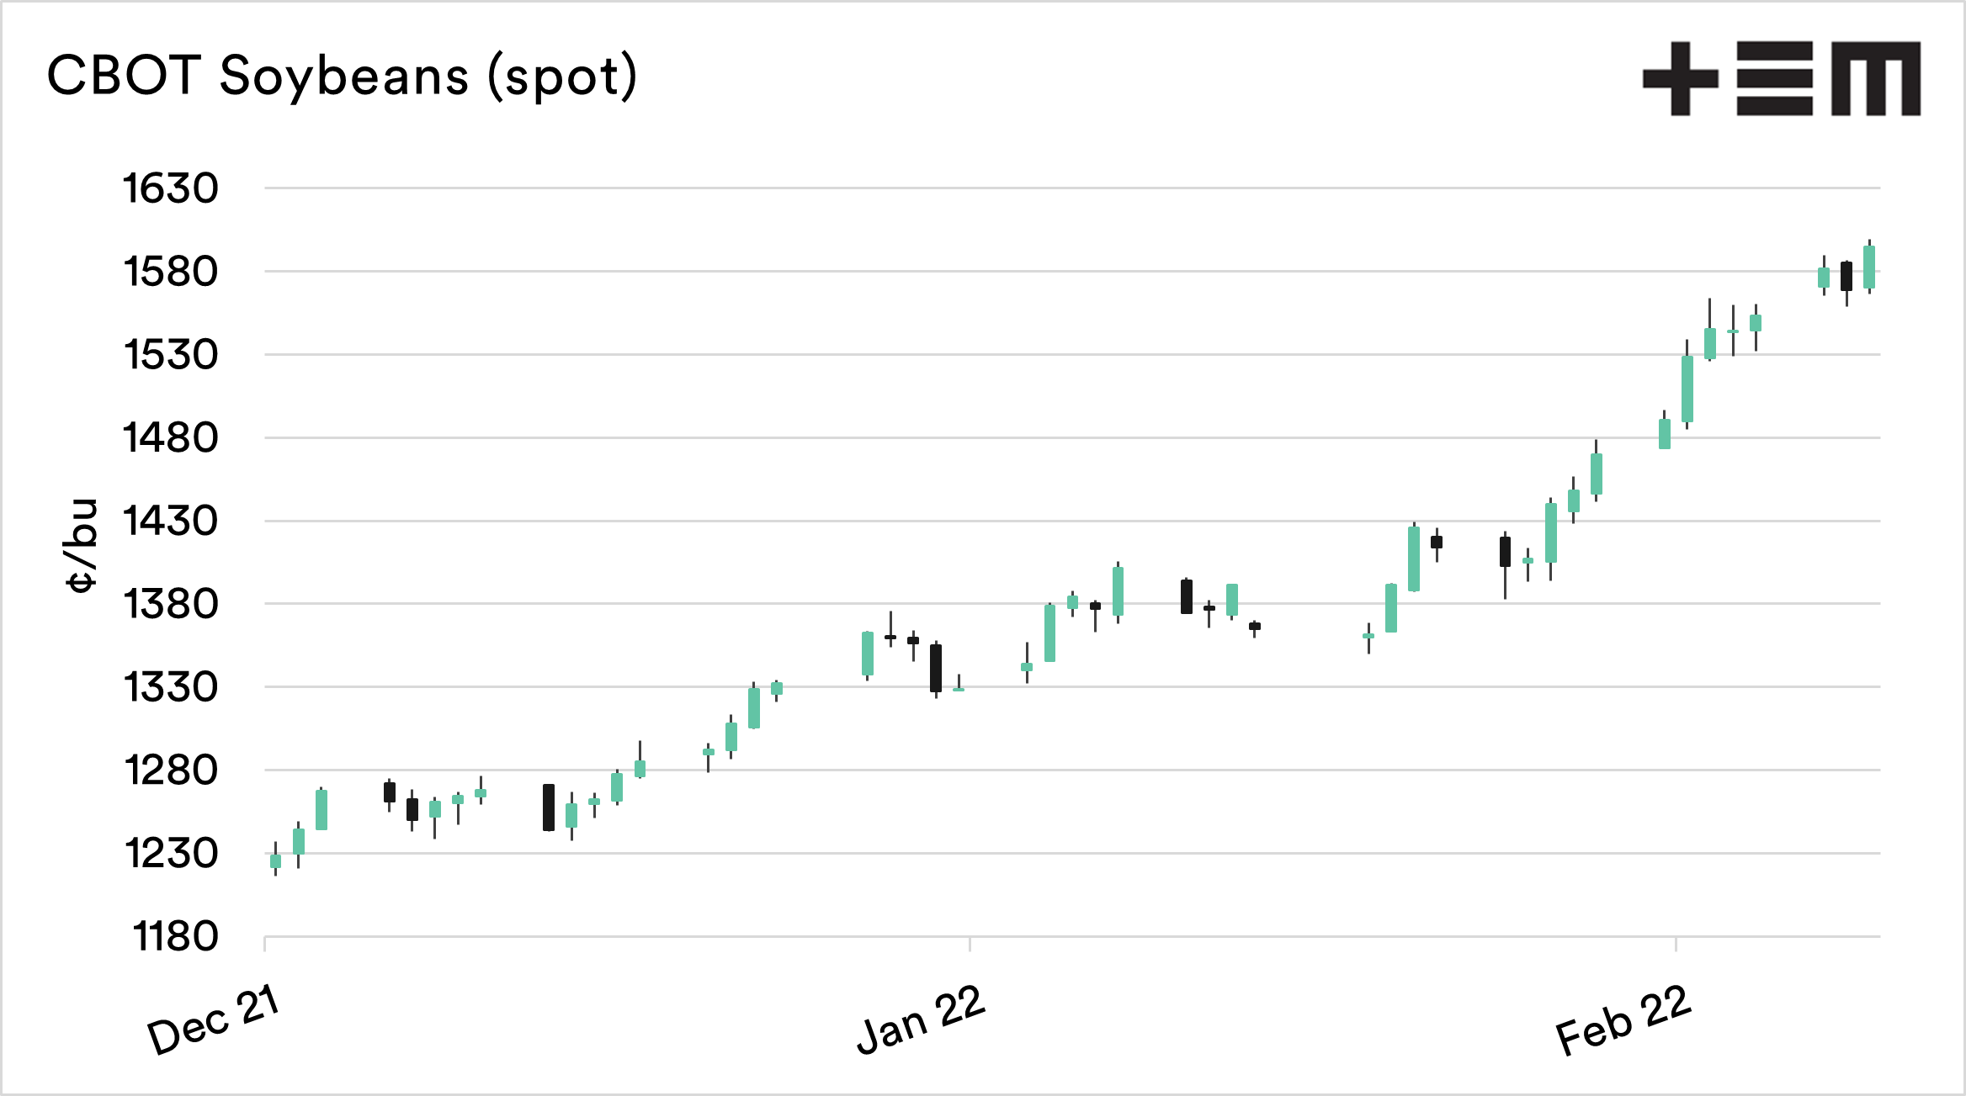1966x1096 pixels.
Task: Click the CBOT Soybeans (spot) chart title
Action: [342, 76]
